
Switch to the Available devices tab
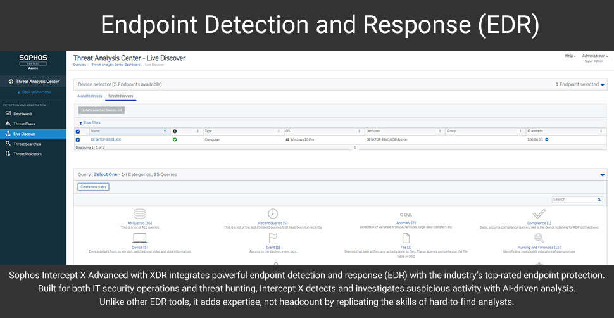click(x=89, y=96)
